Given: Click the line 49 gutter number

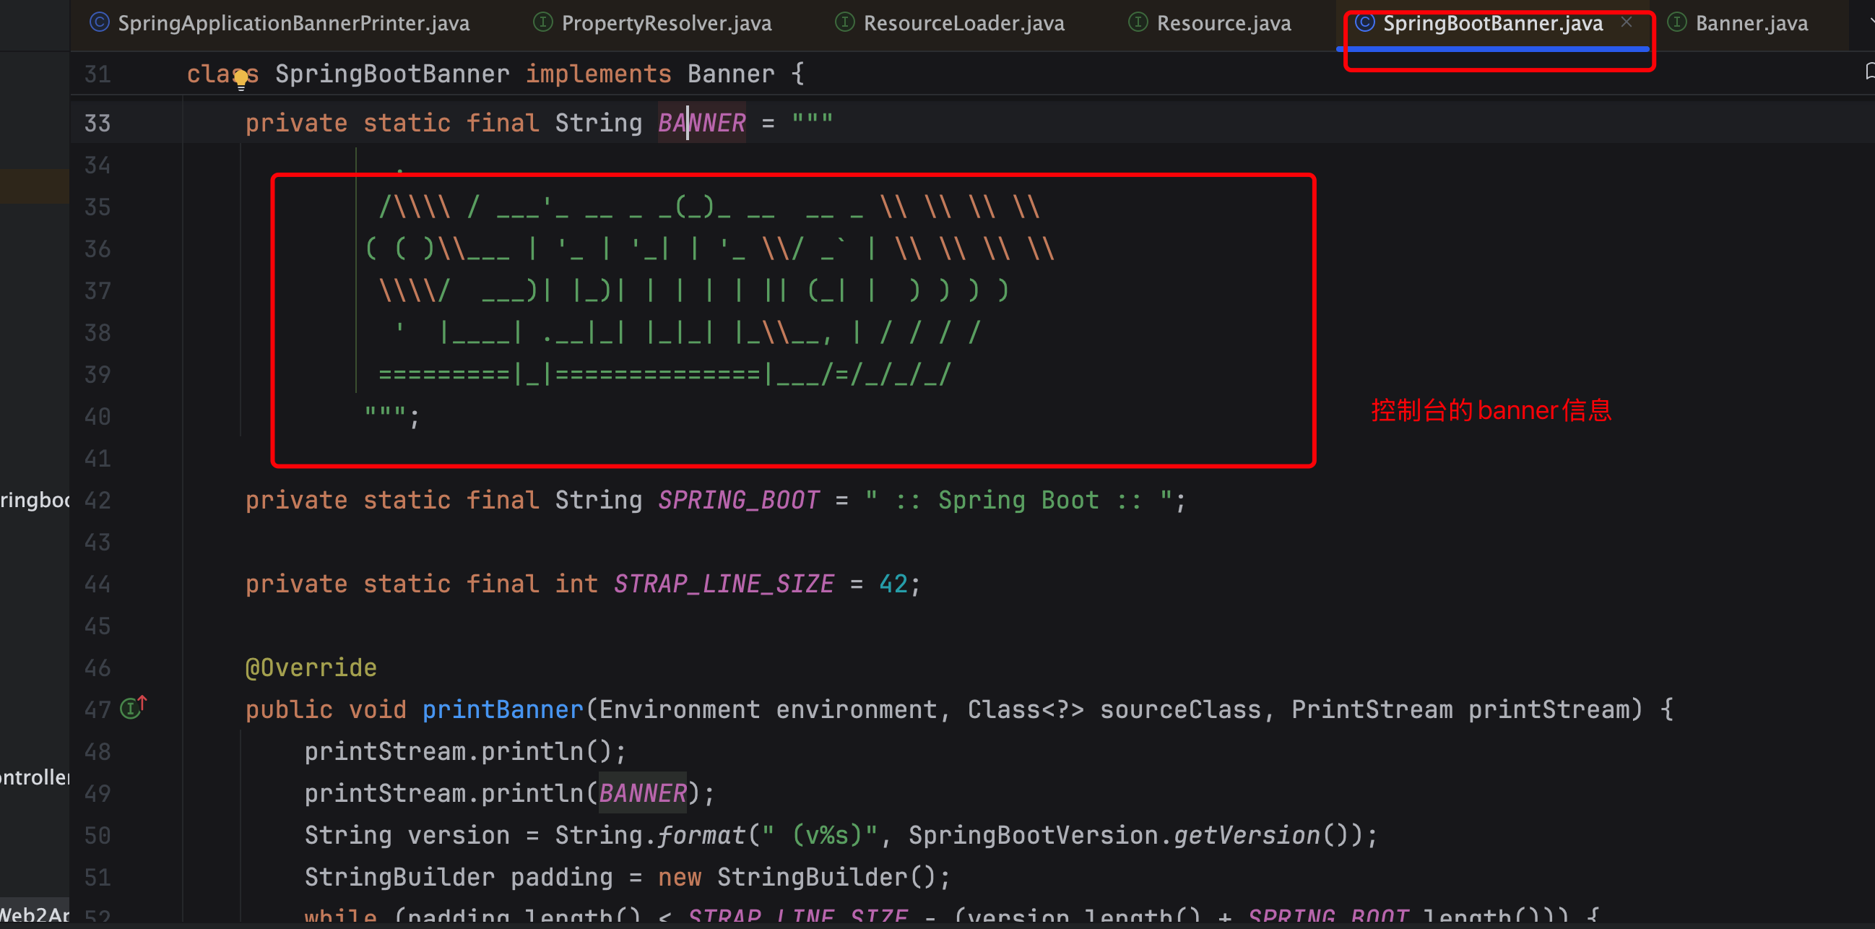Looking at the screenshot, I should [x=98, y=793].
